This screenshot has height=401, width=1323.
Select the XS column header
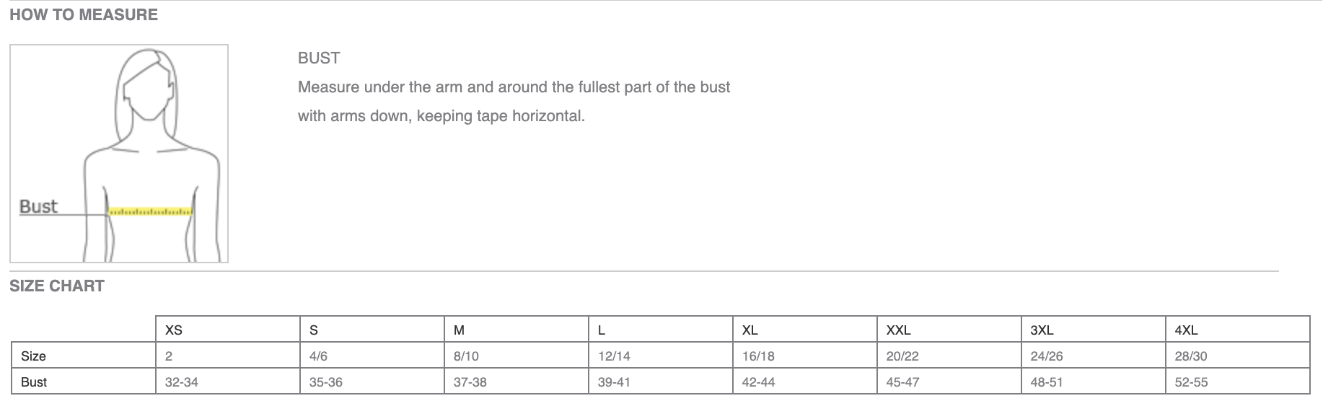point(174,330)
